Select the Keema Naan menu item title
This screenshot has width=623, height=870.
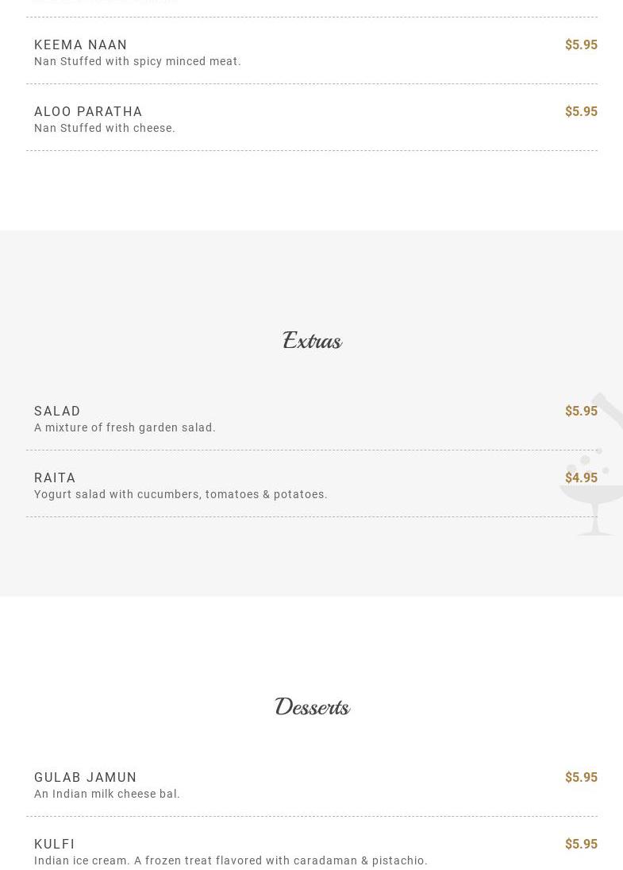click(81, 45)
